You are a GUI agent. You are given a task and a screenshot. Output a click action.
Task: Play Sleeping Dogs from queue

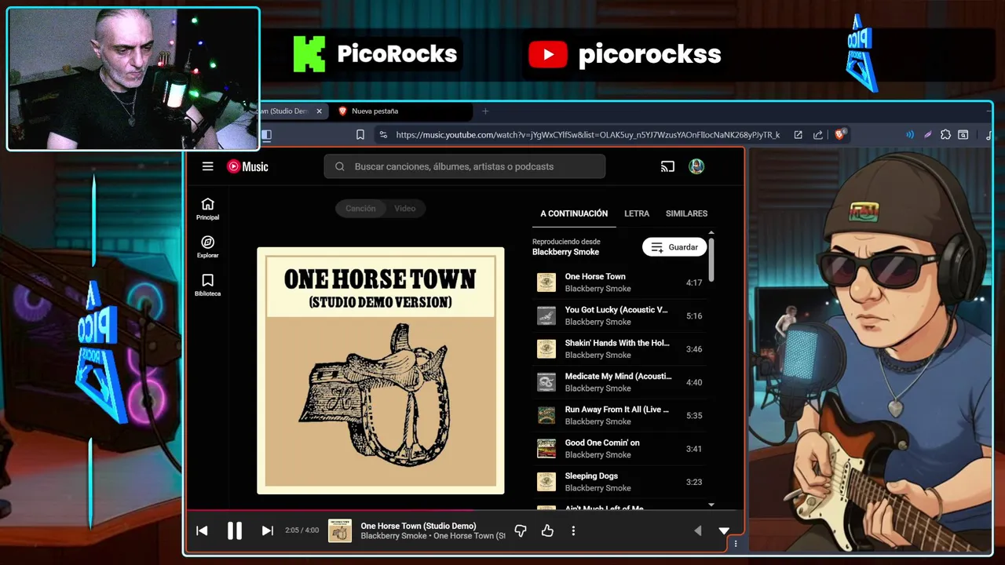click(619, 482)
